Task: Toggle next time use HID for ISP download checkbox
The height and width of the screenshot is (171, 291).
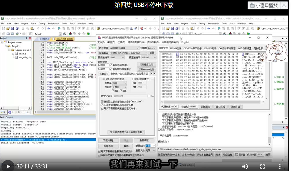Action: coord(102,105)
